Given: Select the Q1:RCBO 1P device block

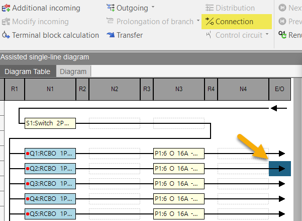Looking at the screenshot, I should coord(50,154).
